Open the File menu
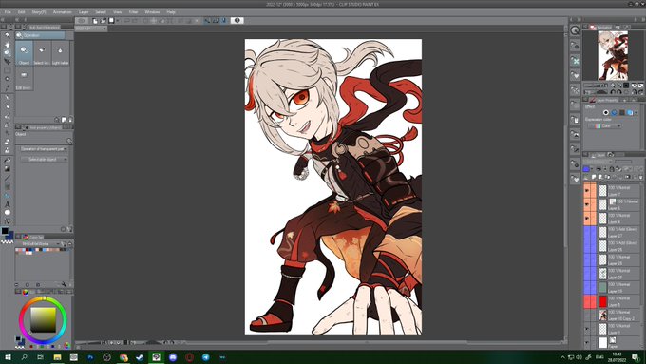Image resolution: width=646 pixels, height=364 pixels. coord(8,12)
